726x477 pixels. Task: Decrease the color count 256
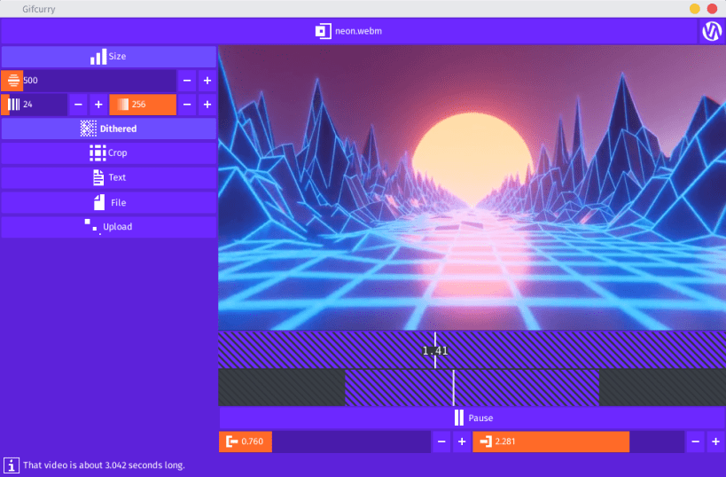187,105
